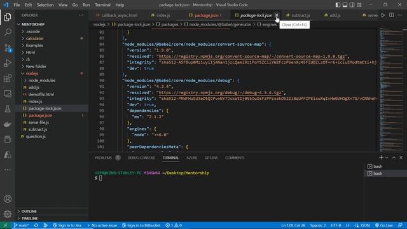Click No active issue status item
Viewport: 407px width, 229px height.
[102, 225]
